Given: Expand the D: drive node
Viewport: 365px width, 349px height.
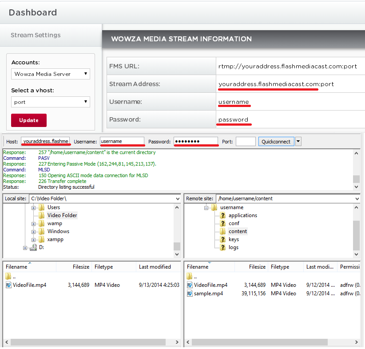Looking at the screenshot, I should (x=25, y=248).
